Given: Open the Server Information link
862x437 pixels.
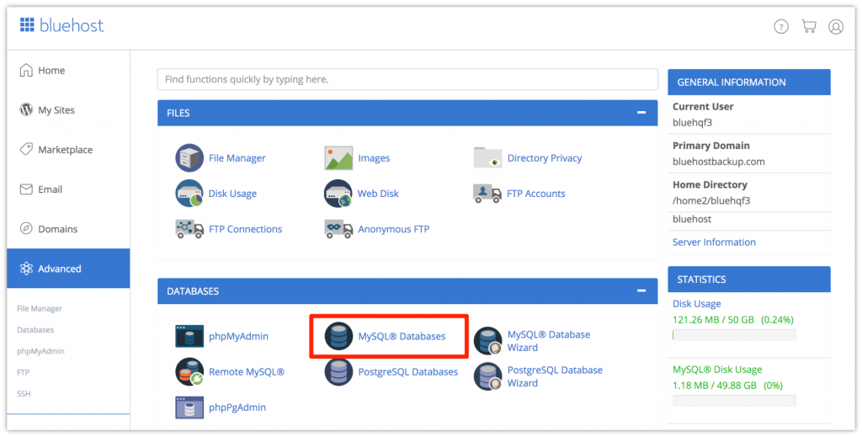Looking at the screenshot, I should point(714,242).
